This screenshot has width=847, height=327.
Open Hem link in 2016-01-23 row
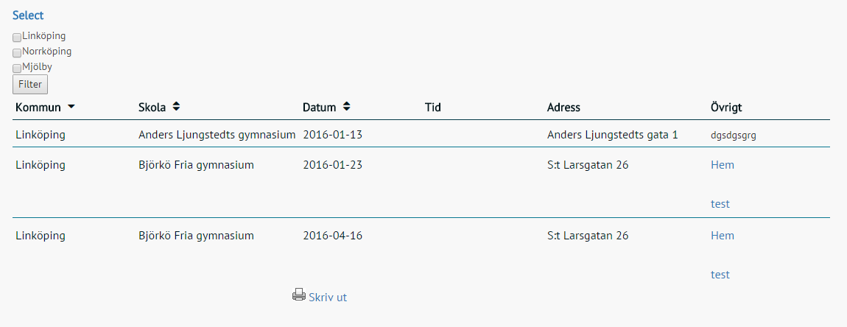click(723, 165)
